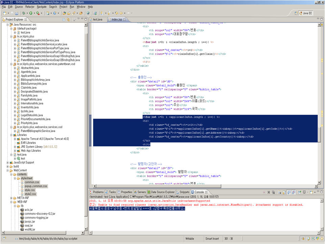Click Collapse All in Project Explorer
The height and width of the screenshot is (244, 325).
64,20
